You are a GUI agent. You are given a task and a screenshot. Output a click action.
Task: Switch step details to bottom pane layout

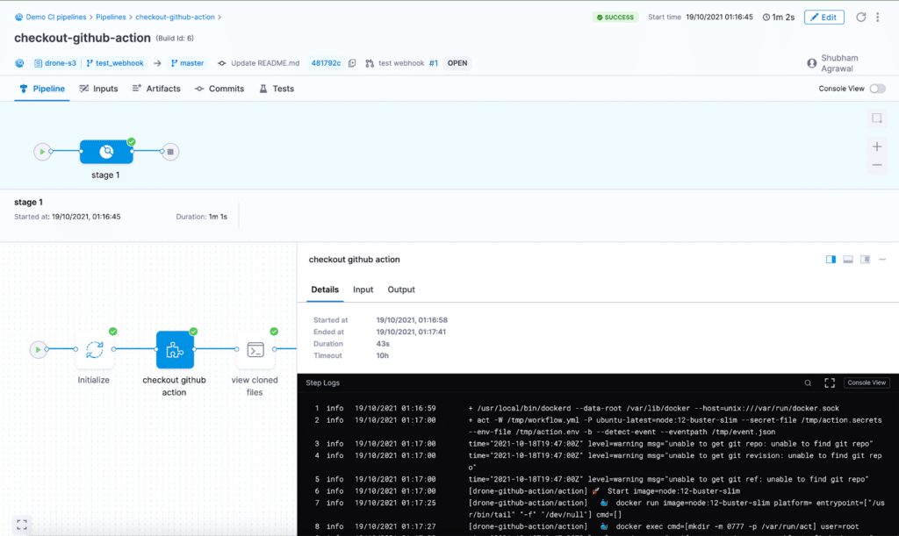(847, 259)
